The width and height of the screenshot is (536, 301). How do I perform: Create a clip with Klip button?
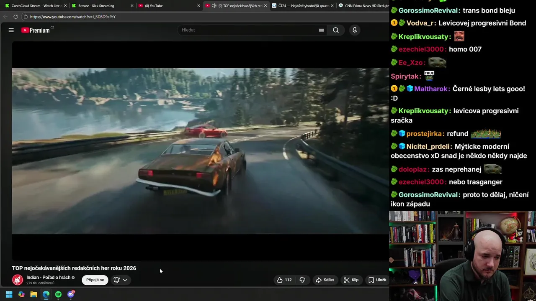pos(351,280)
